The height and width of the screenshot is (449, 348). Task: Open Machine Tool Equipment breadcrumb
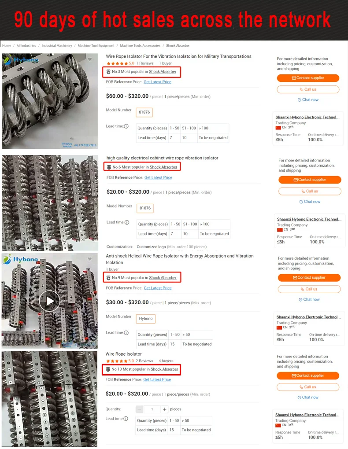(x=96, y=45)
